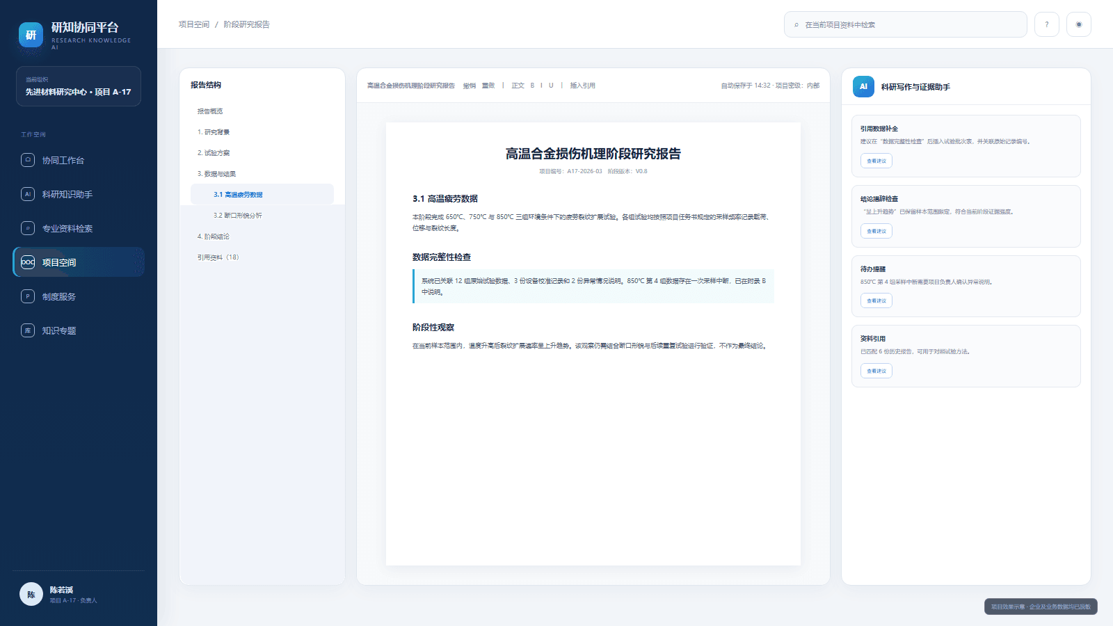The height and width of the screenshot is (626, 1113).
Task: Select the 项目空间 doc icon in sidebar
Action: point(28,262)
